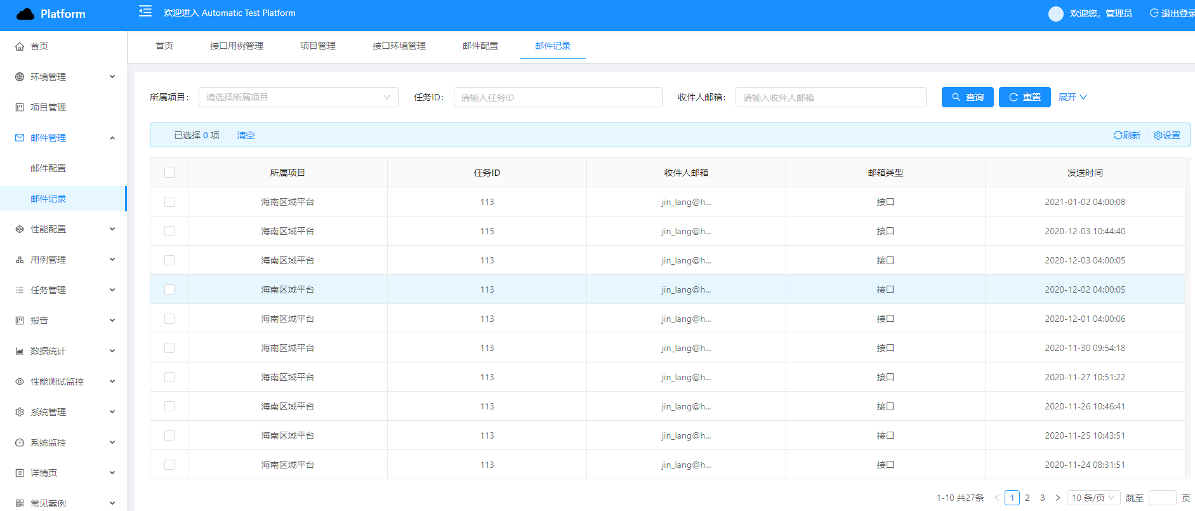This screenshot has width=1195, height=511.
Task: Click the 清空 clear selection link
Action: click(246, 135)
